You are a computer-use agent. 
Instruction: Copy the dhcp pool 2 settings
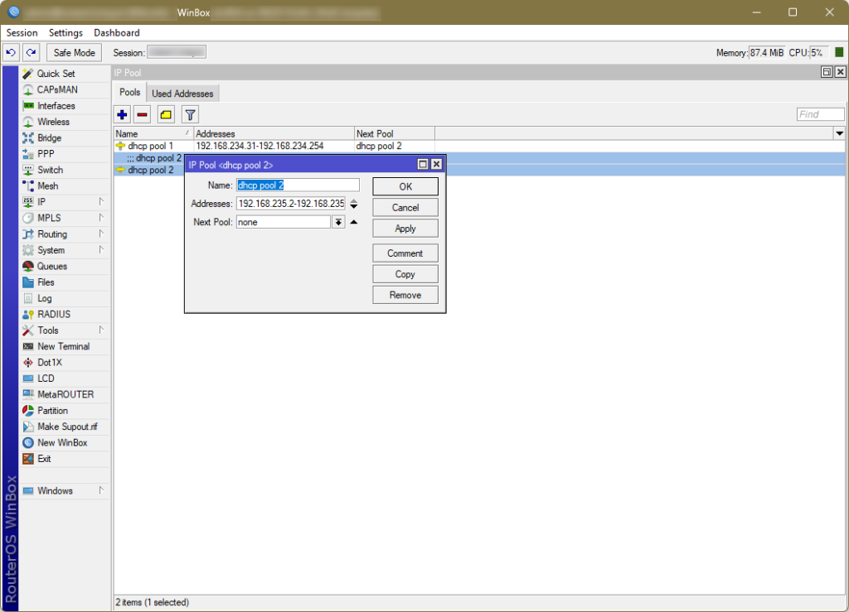[x=405, y=273]
